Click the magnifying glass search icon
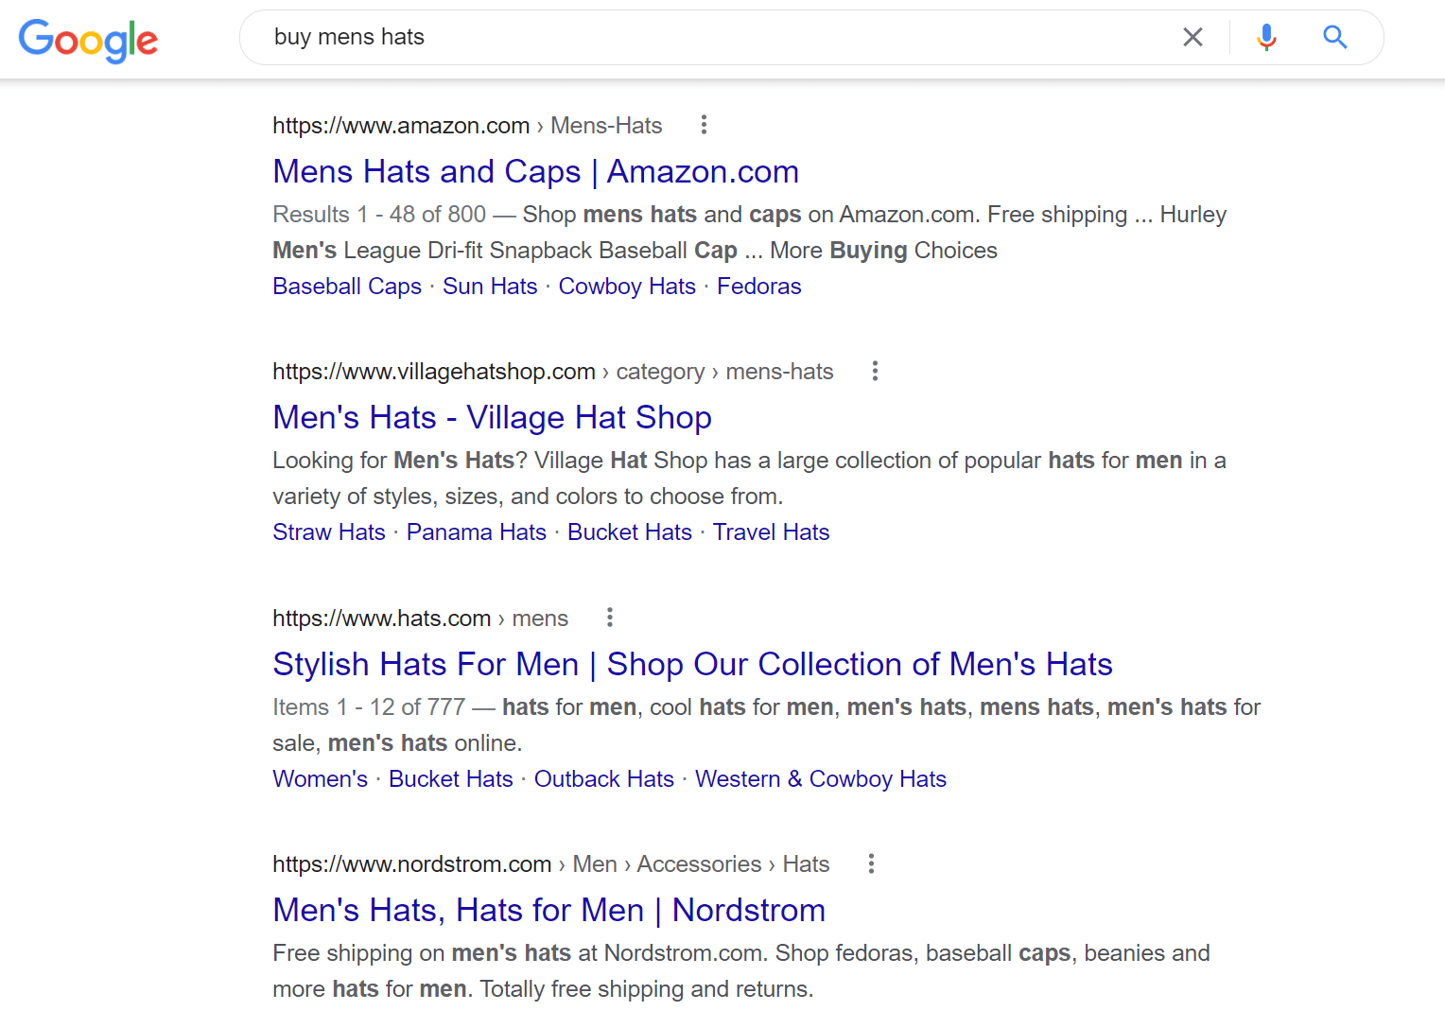This screenshot has height=1011, width=1445. [1334, 37]
